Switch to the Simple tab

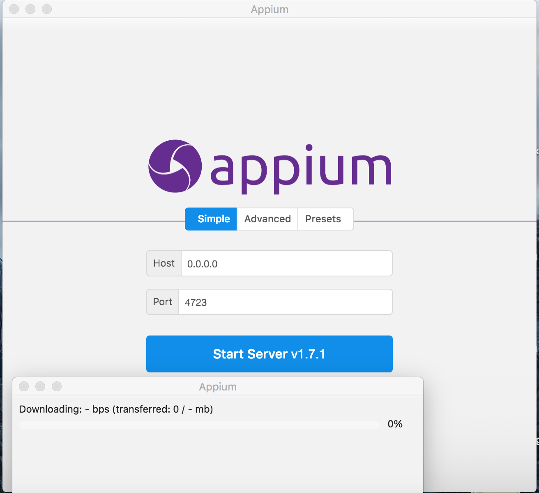(211, 219)
